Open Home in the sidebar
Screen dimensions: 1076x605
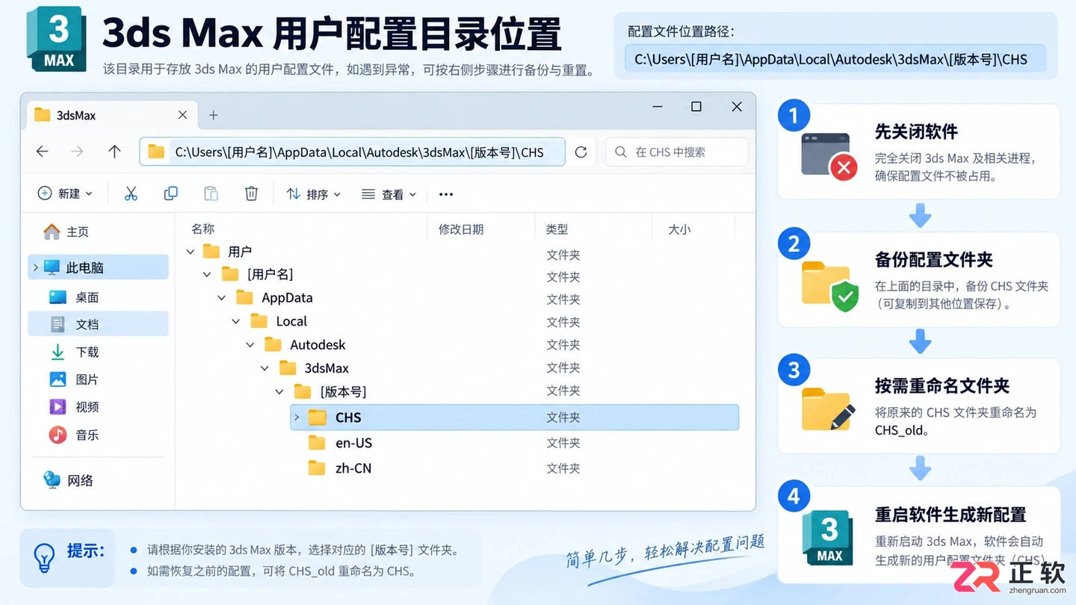66,232
